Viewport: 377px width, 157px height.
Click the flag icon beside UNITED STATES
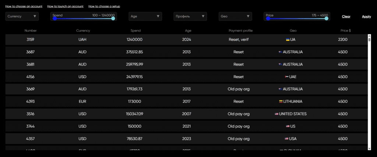coord(276,114)
